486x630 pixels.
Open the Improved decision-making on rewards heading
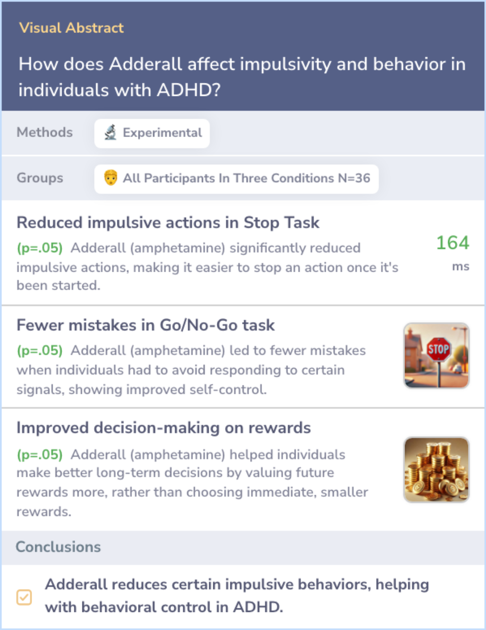click(163, 428)
